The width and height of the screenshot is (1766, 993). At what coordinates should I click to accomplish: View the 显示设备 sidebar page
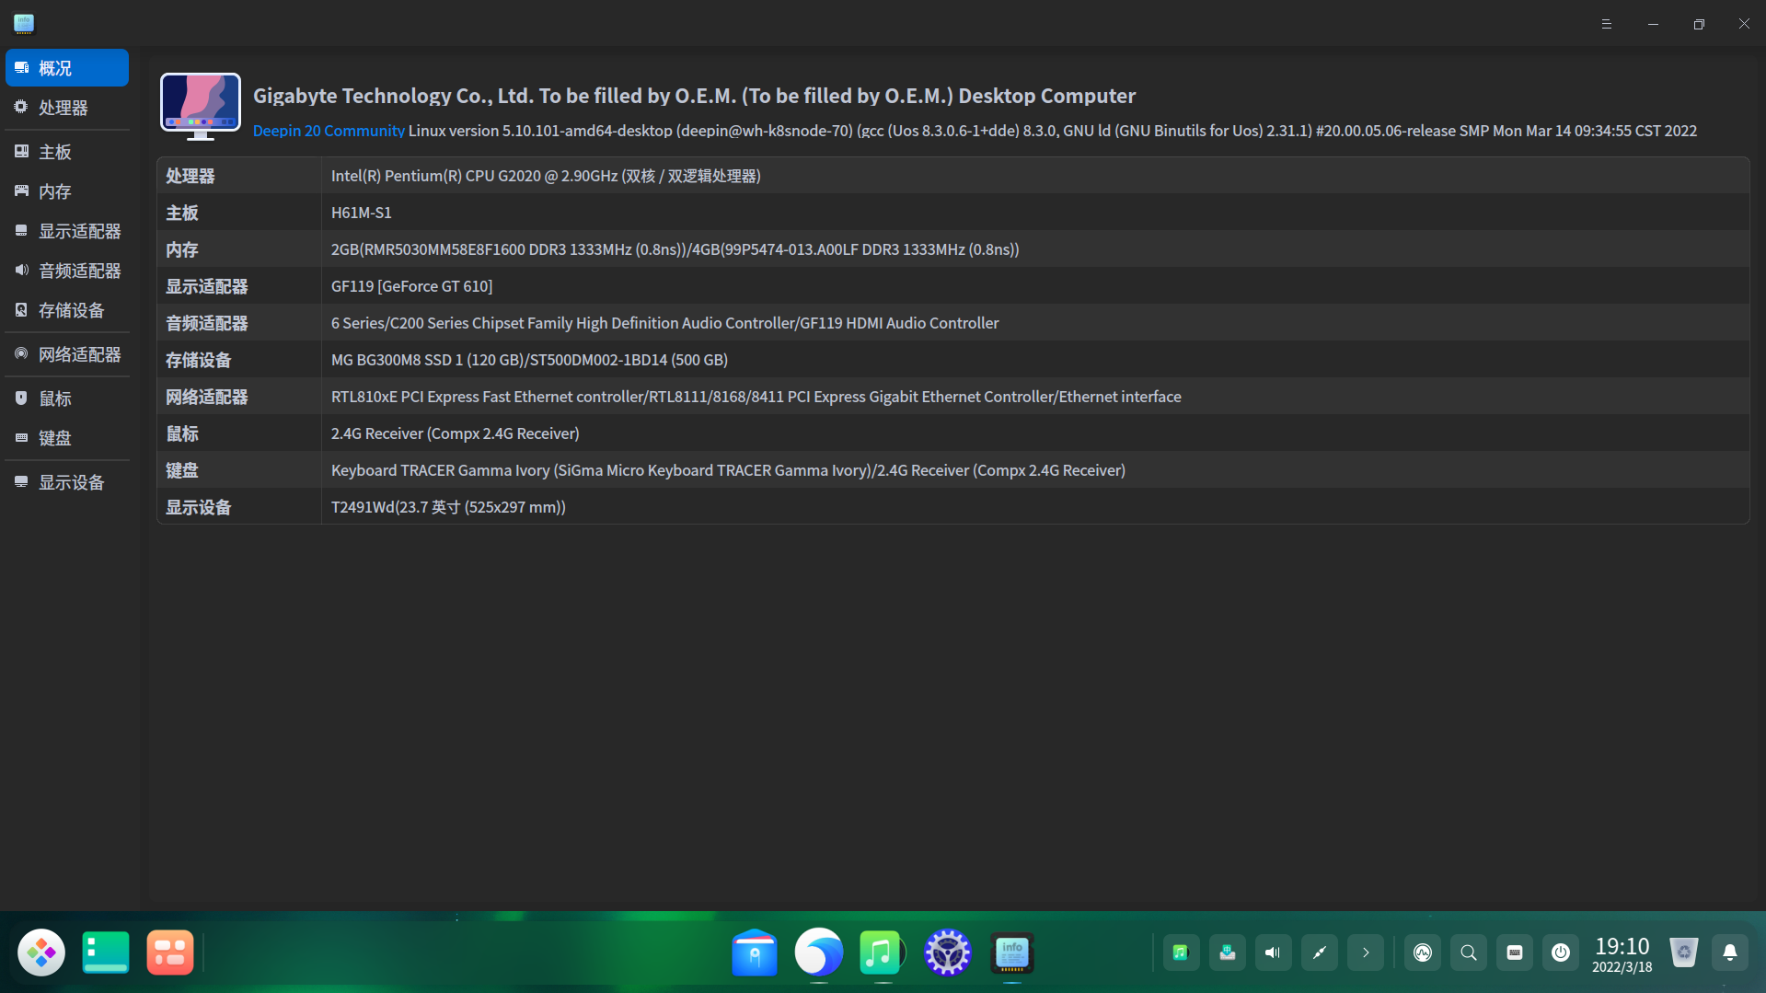pyautogui.click(x=67, y=482)
